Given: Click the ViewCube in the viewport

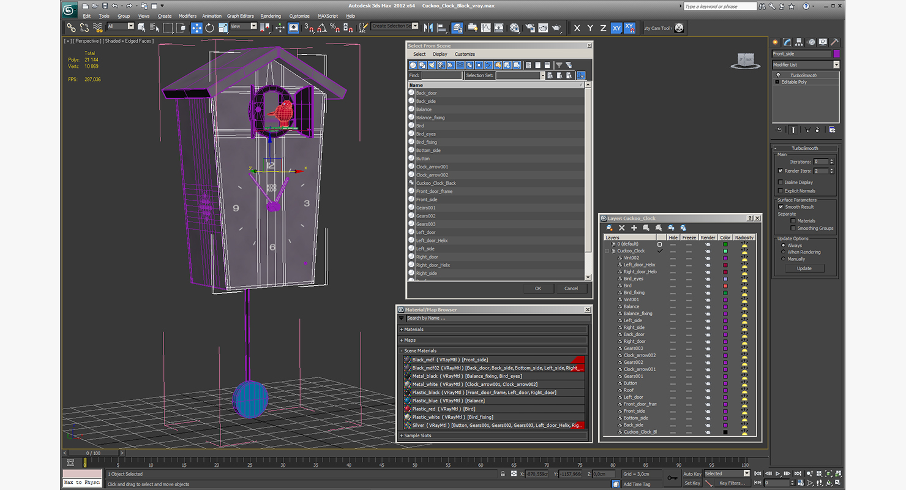Looking at the screenshot, I should (x=745, y=60).
